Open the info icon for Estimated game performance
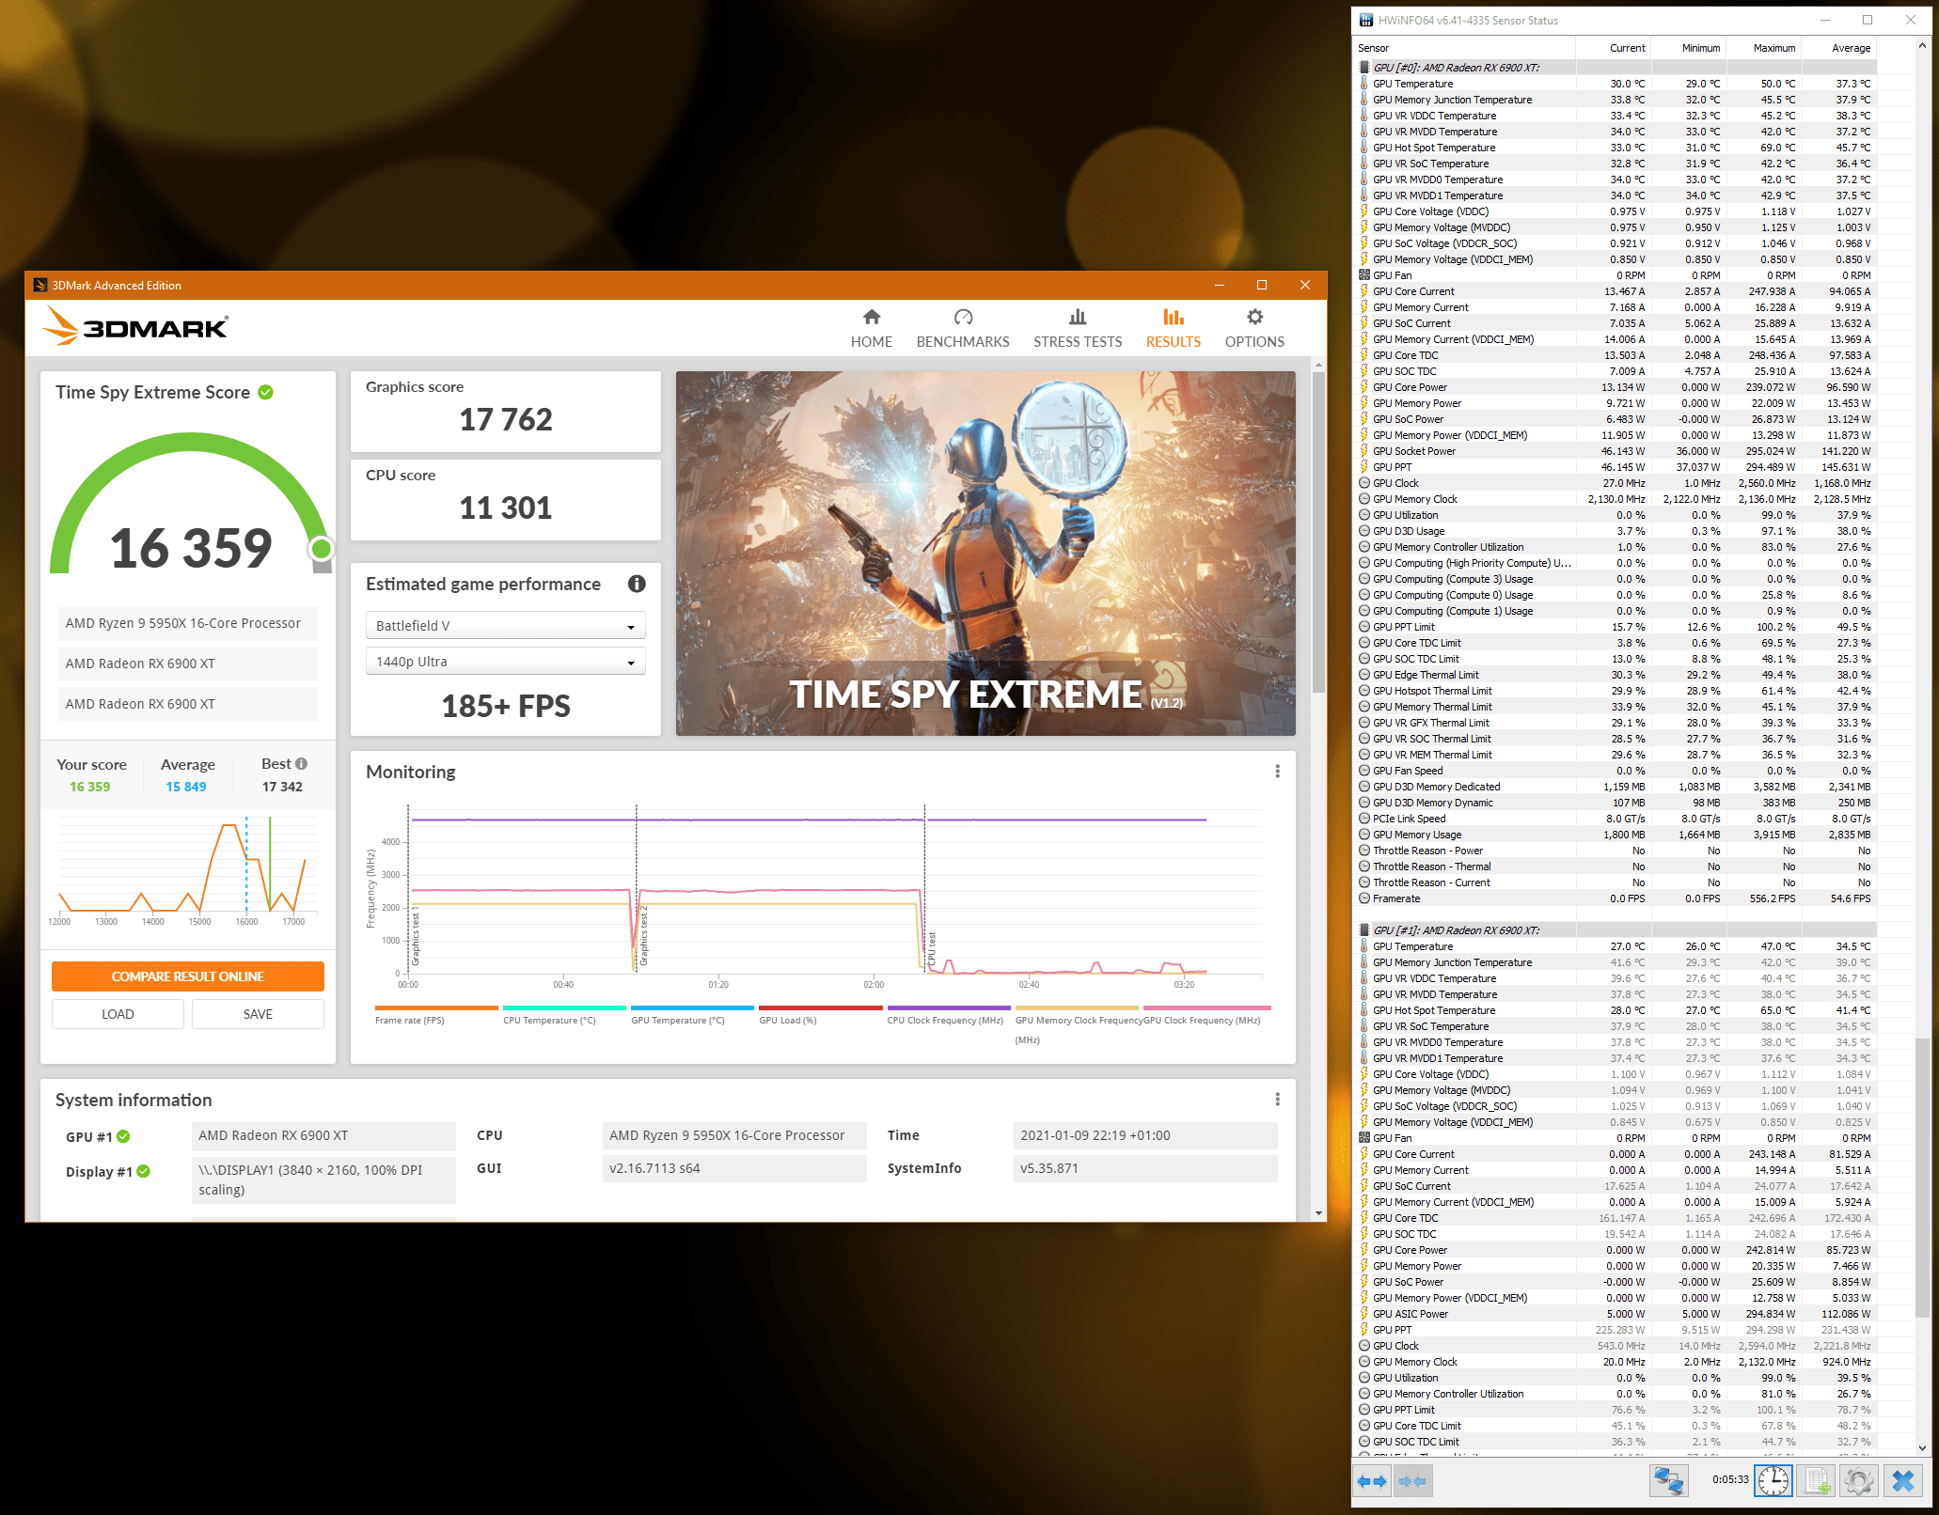This screenshot has height=1515, width=1939. [x=637, y=584]
